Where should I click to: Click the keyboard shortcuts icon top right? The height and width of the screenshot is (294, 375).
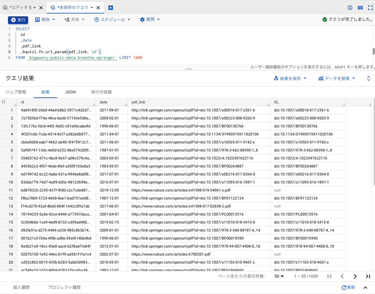click(x=360, y=8)
